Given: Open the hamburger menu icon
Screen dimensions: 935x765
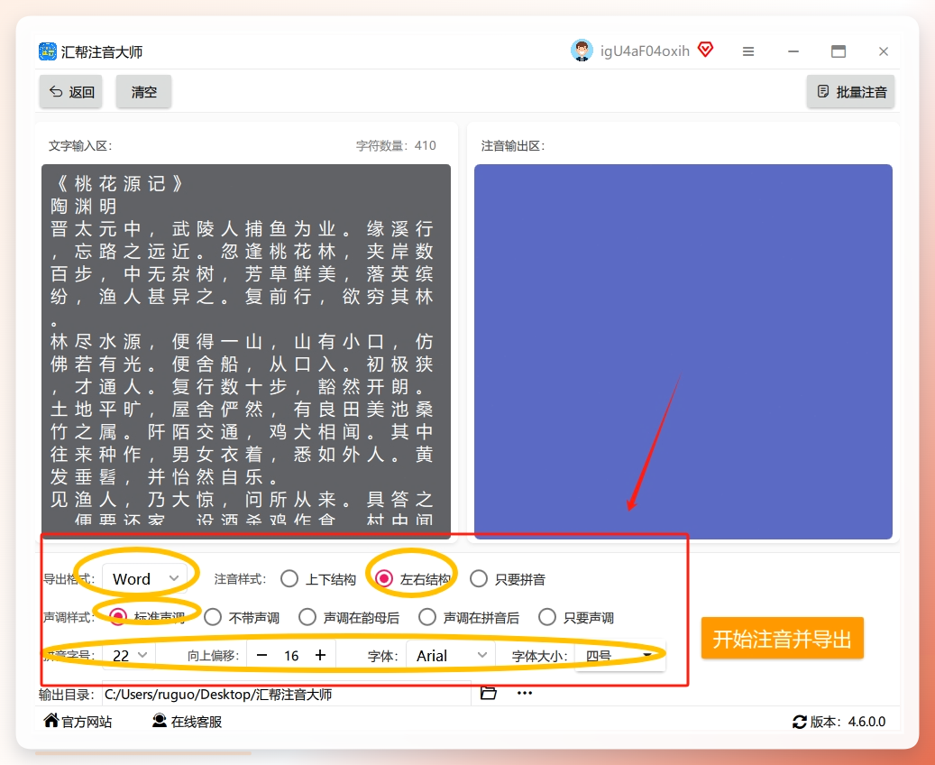Looking at the screenshot, I should click(x=748, y=52).
